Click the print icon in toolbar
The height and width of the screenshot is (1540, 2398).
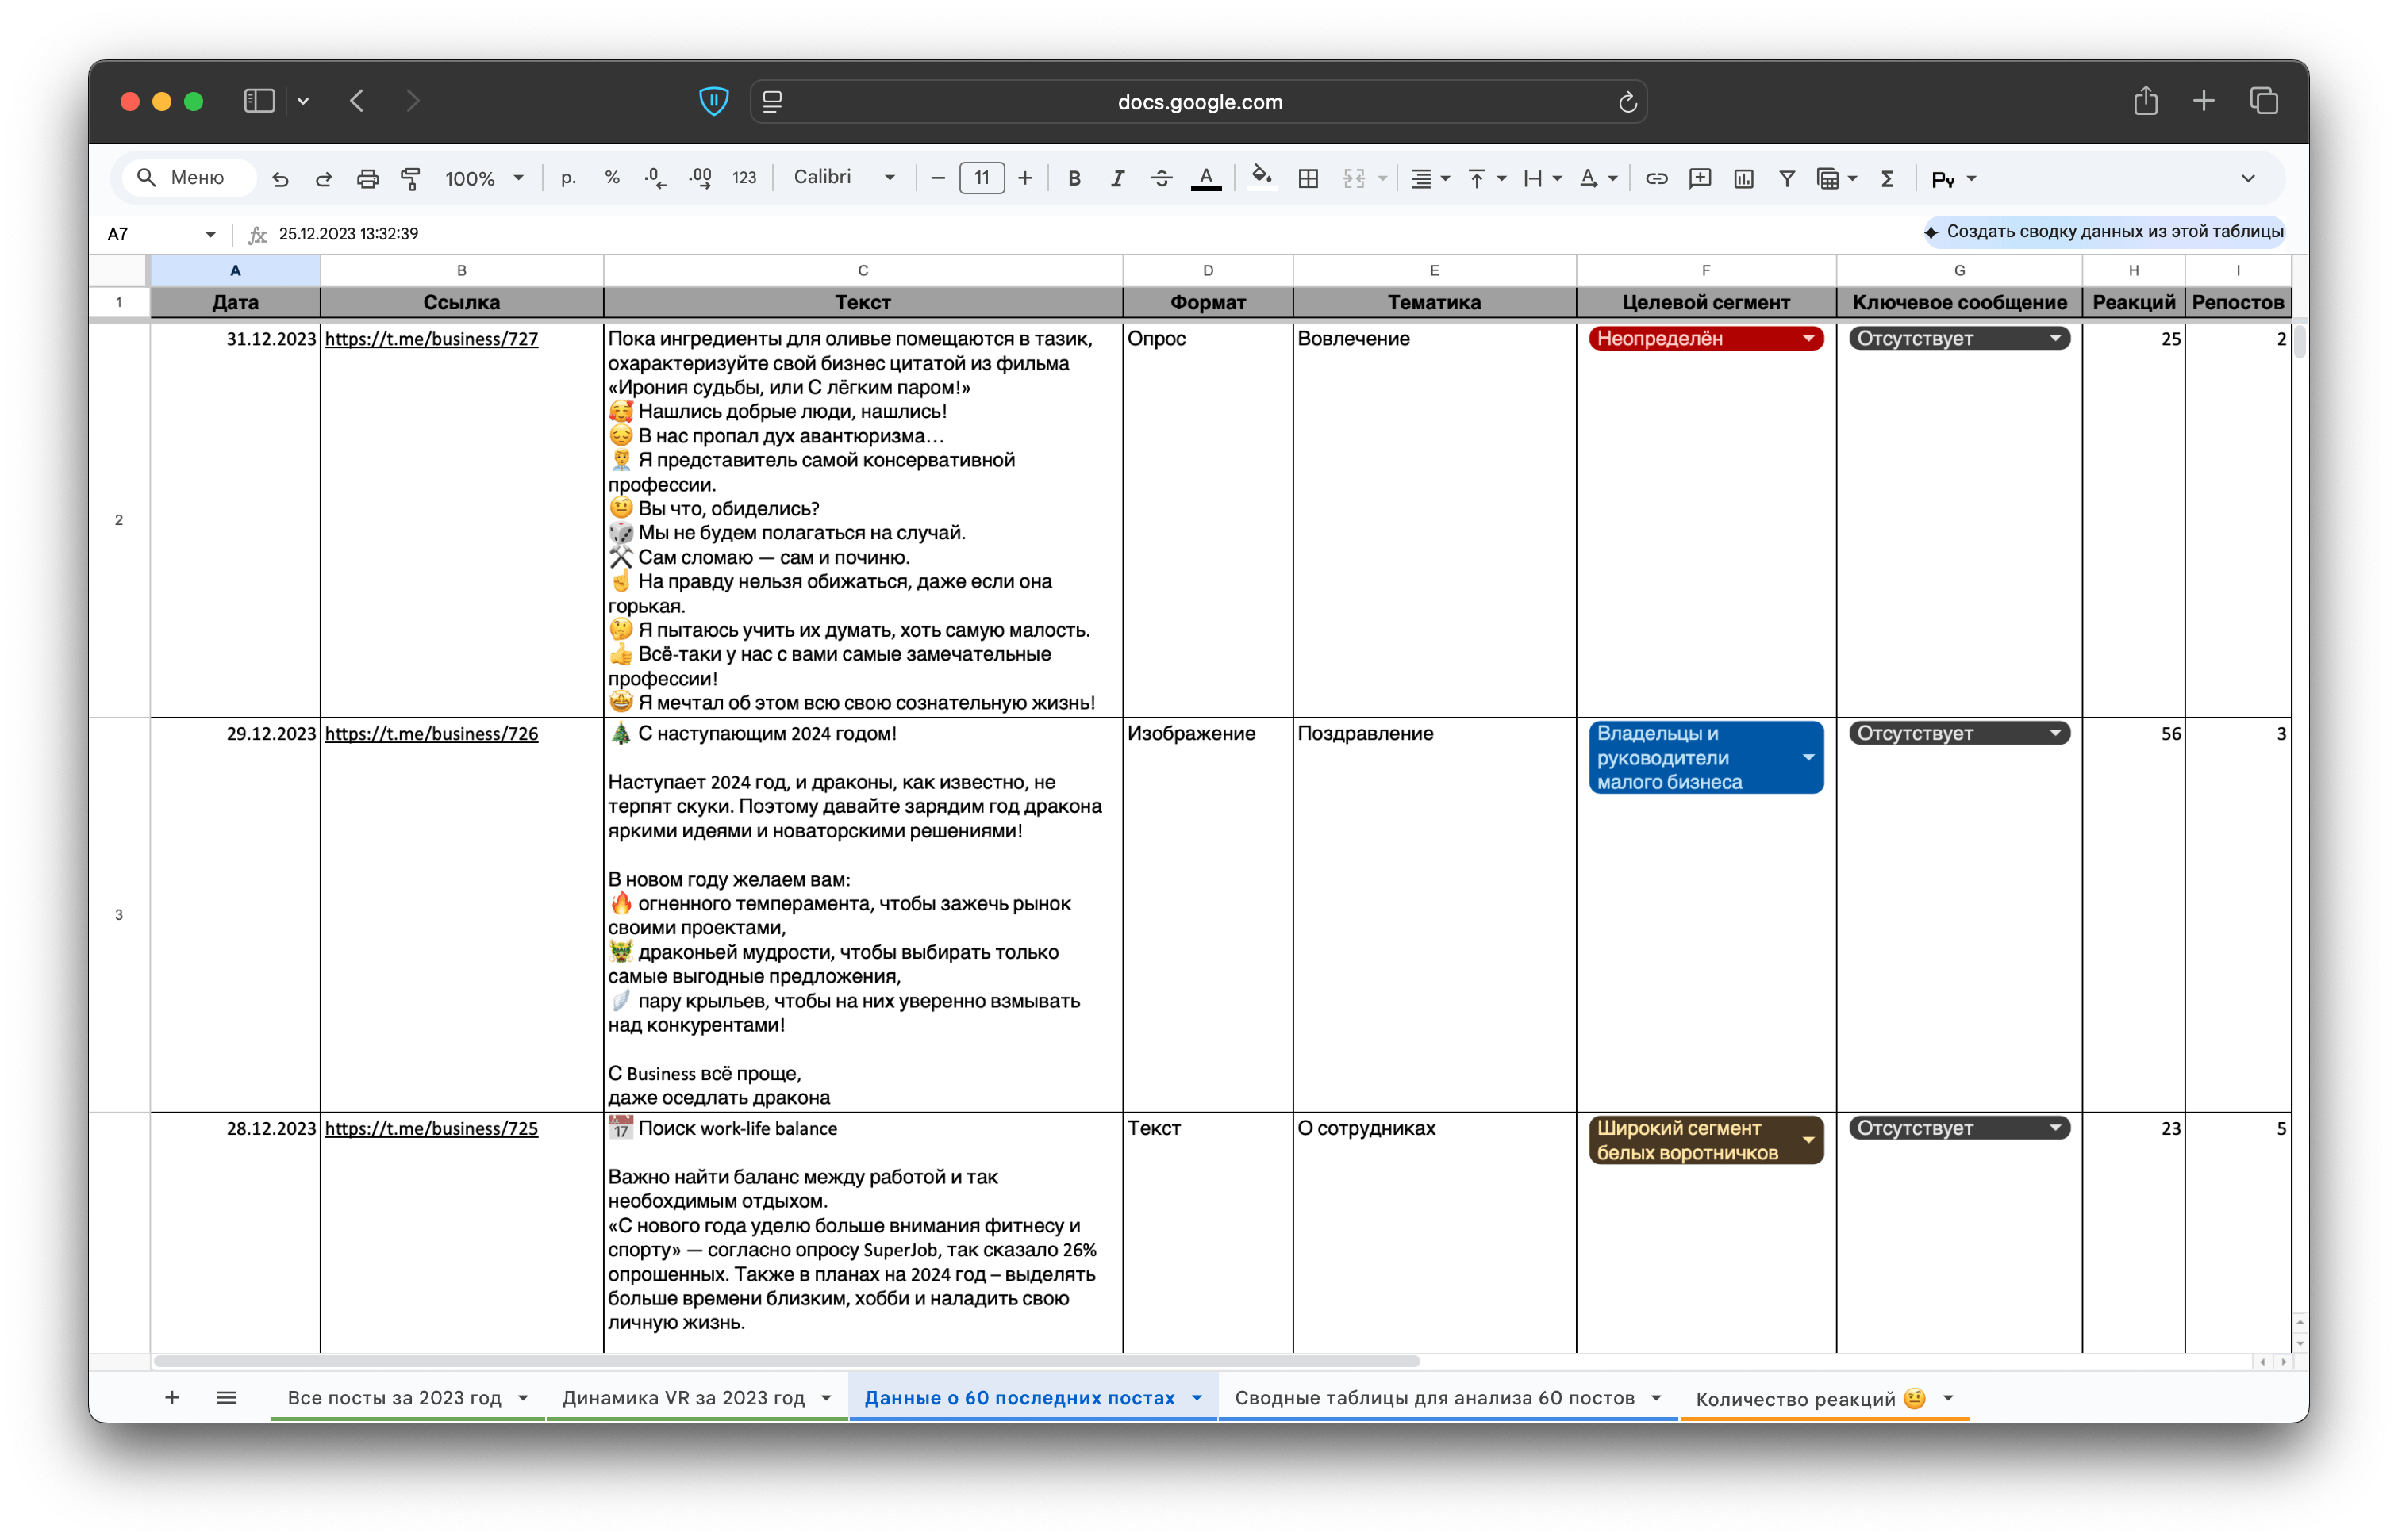coord(367,179)
